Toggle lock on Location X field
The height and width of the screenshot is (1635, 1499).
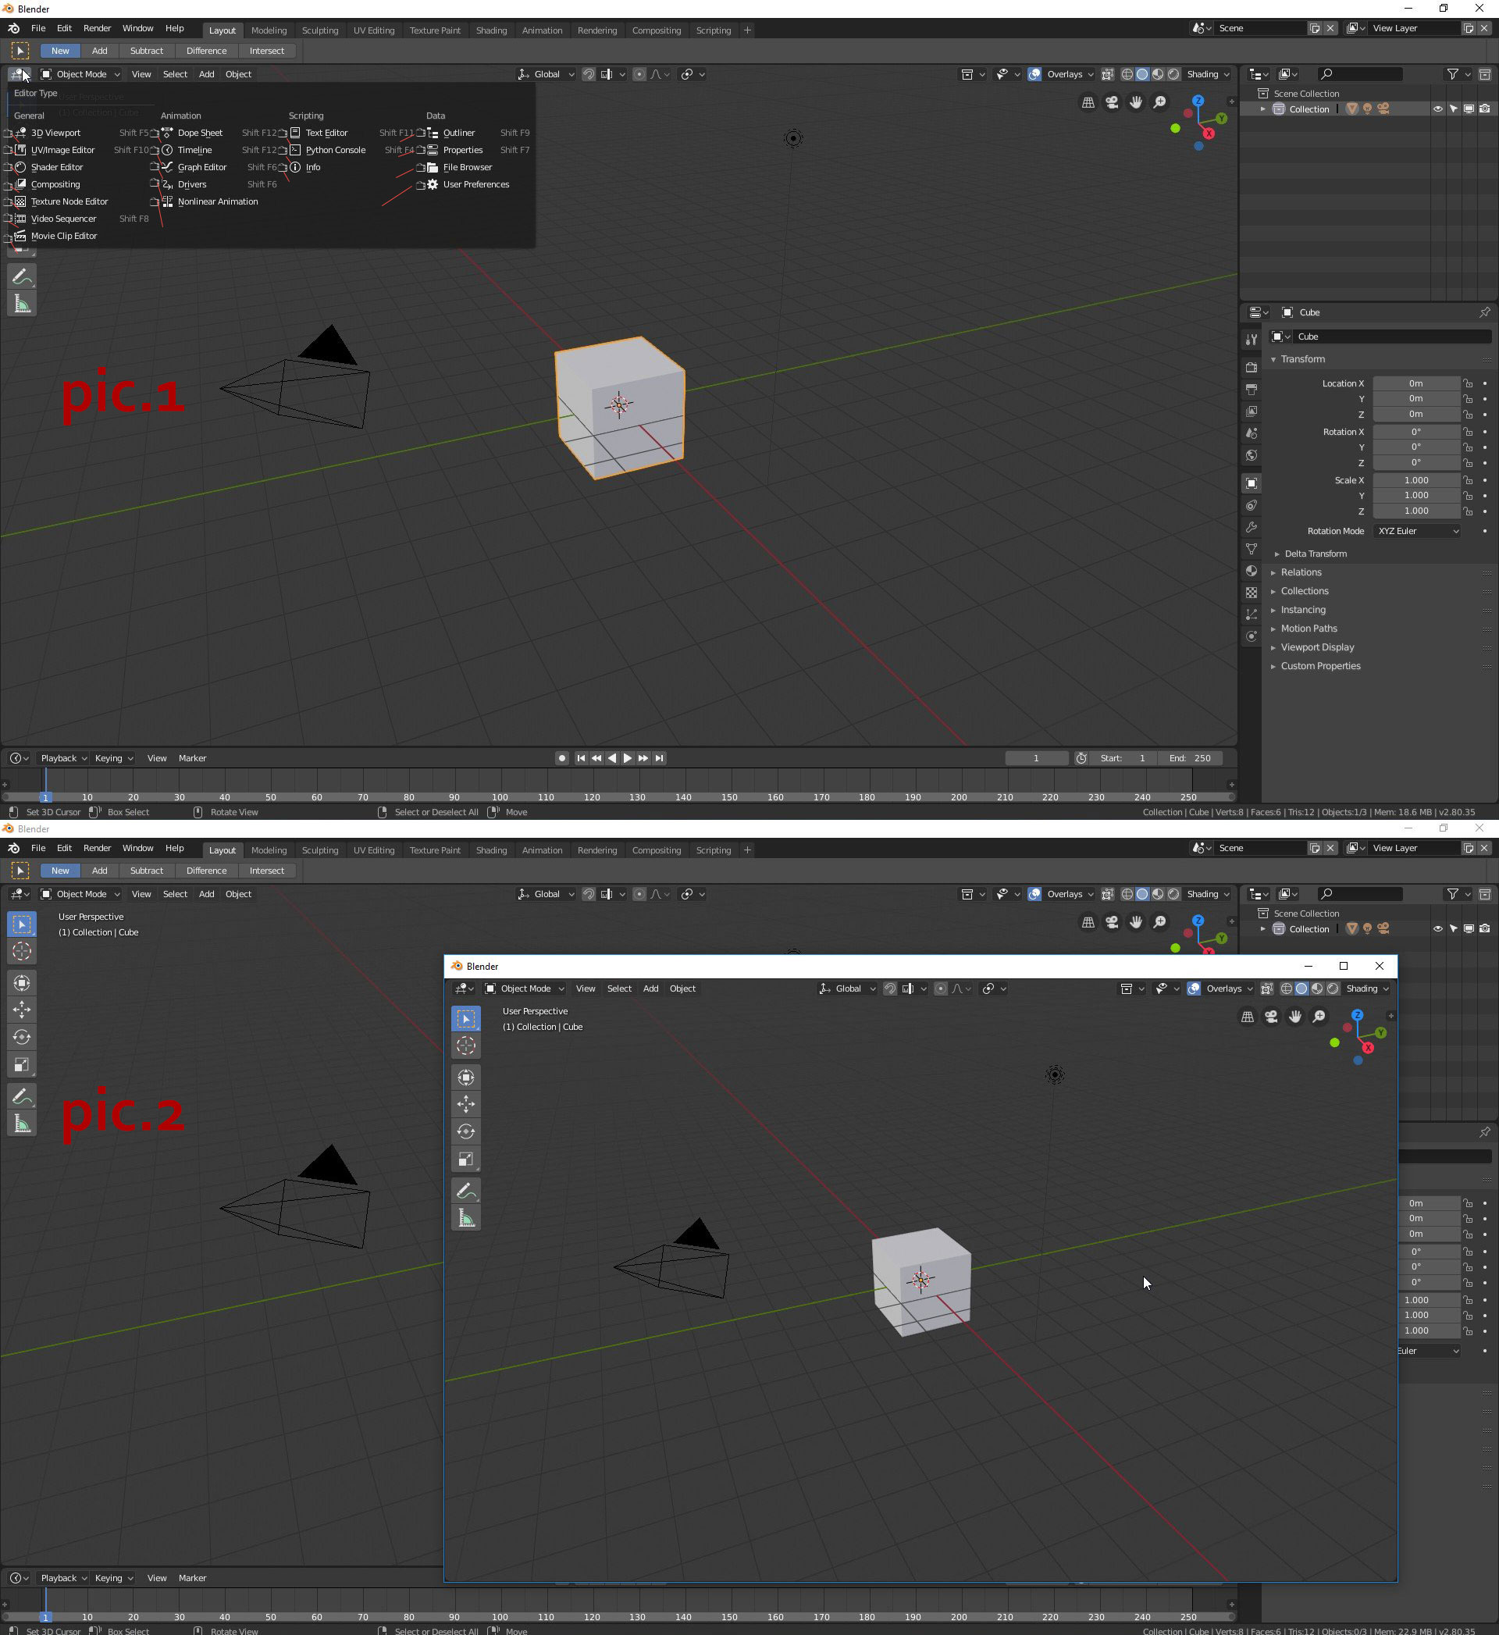(1467, 383)
